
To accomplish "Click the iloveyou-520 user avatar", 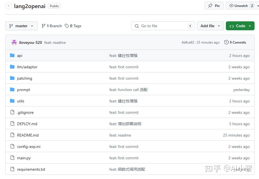I will [14, 42].
